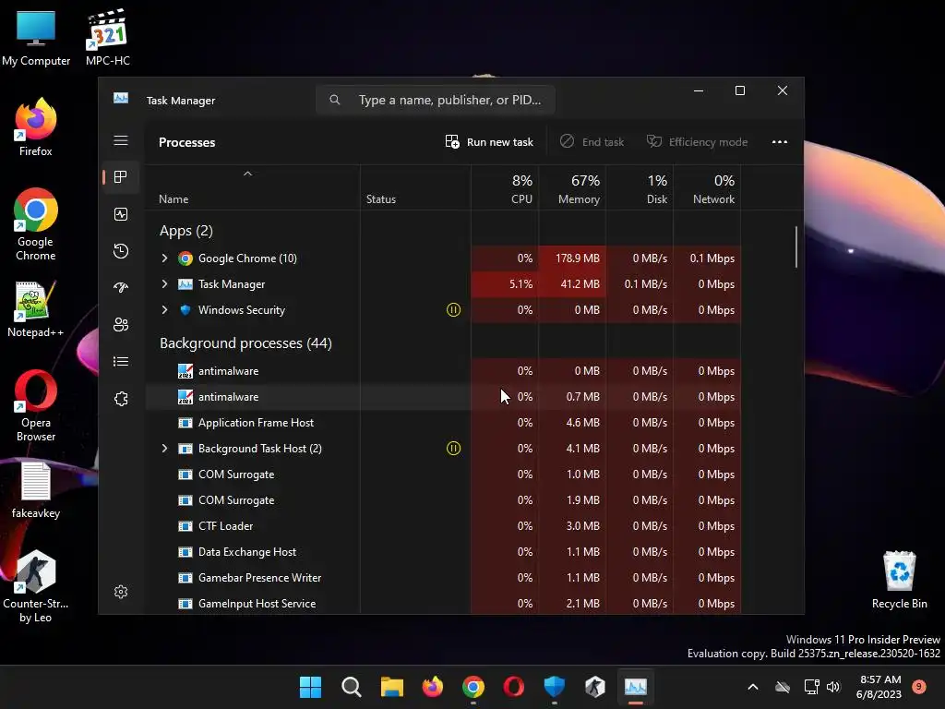Open the Startup apps page icon
The height and width of the screenshot is (709, 945).
[x=121, y=288]
